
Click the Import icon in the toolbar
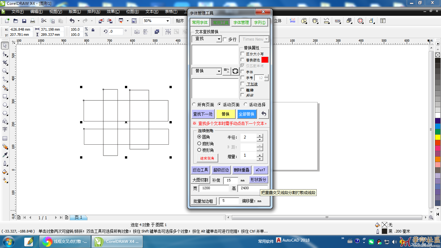(101, 21)
